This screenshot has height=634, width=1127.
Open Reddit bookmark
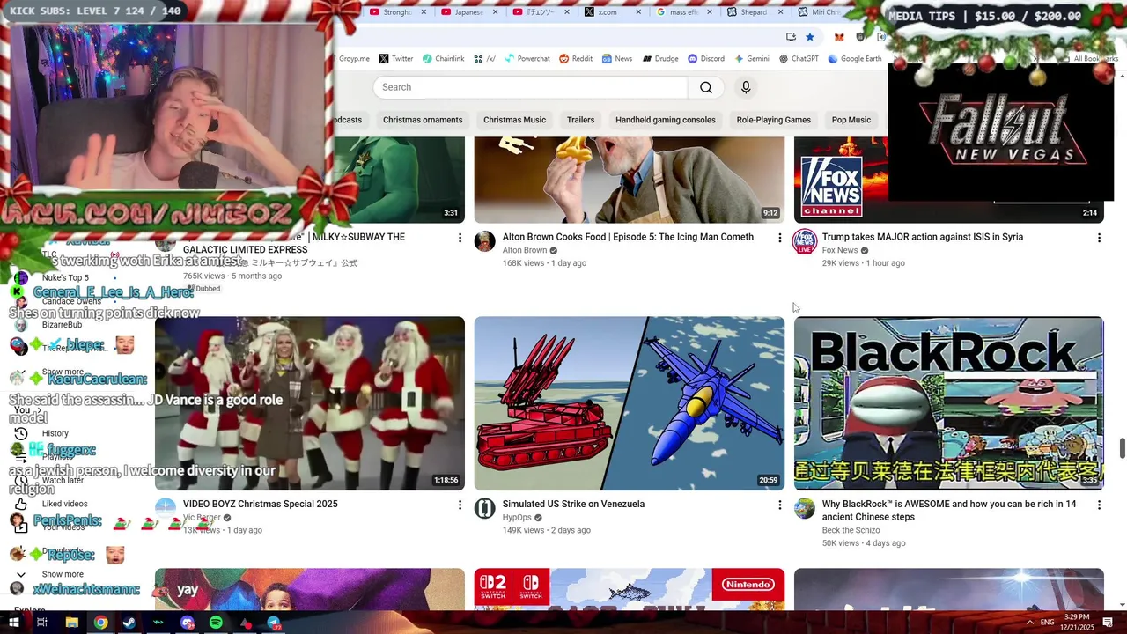coord(576,59)
